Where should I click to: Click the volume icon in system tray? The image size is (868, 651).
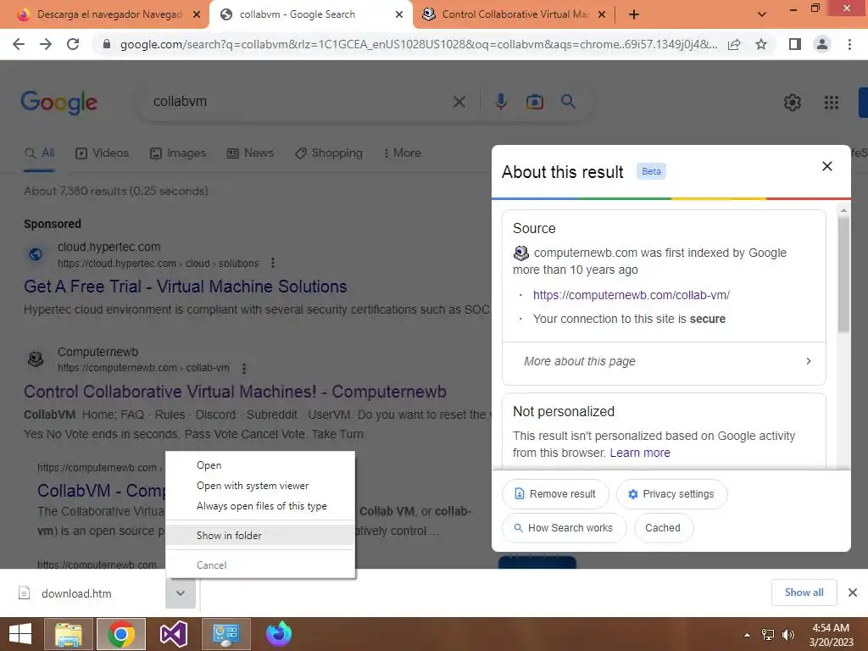click(x=787, y=635)
